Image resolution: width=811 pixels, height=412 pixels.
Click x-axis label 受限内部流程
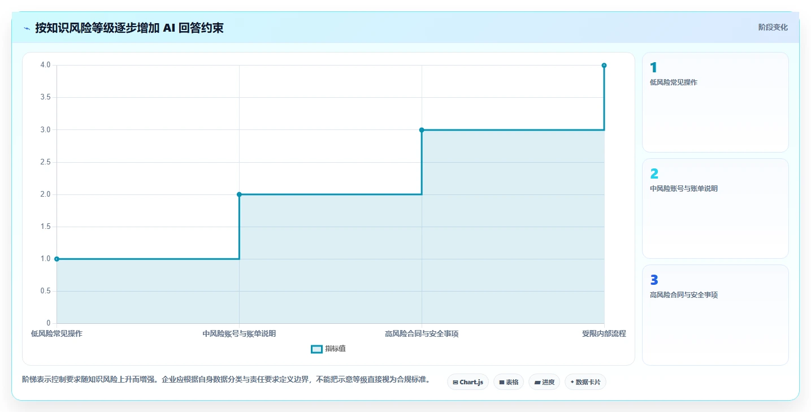(x=604, y=333)
